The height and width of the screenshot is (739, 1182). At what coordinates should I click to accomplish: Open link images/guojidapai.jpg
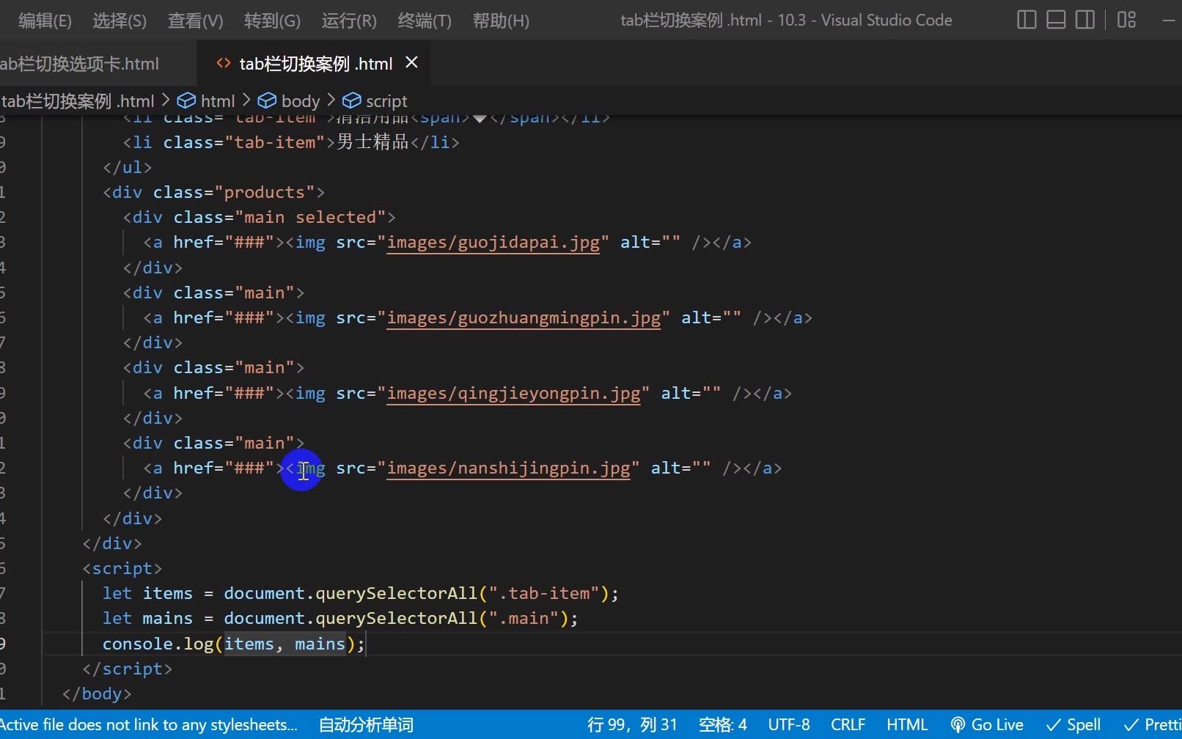tap(493, 243)
